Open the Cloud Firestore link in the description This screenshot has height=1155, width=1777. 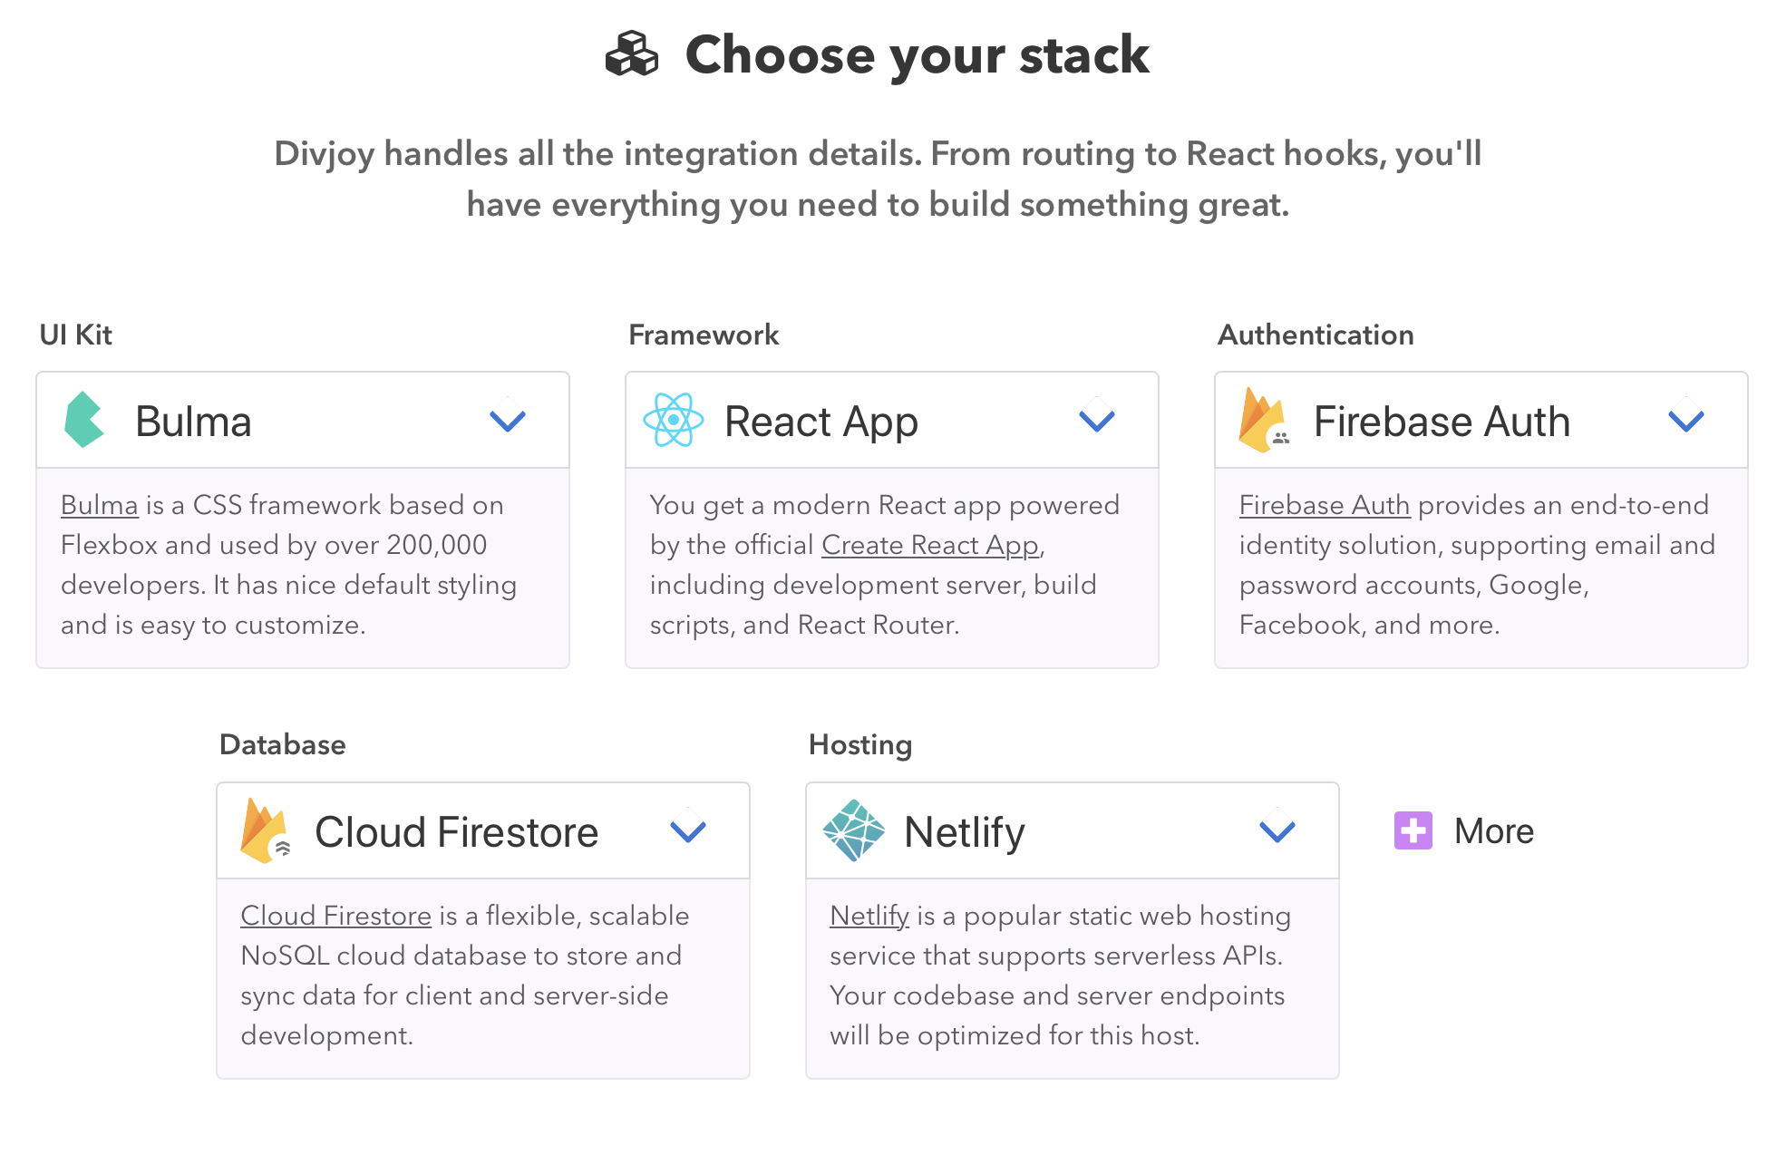click(335, 915)
